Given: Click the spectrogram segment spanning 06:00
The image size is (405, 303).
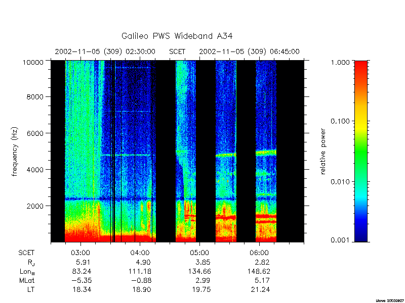Looking at the screenshot, I should click(266, 151).
